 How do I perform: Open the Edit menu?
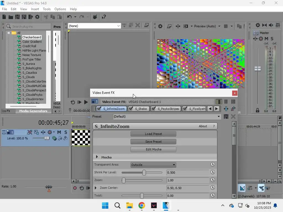tap(14, 9)
